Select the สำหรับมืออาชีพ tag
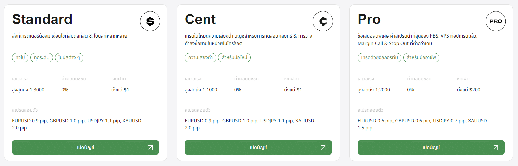 coord(421,58)
